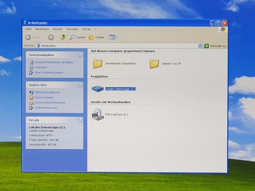Viewport: 255px width, 191px height.
Task: Click Eine Einstellung ändern link
Action: tap(49, 73)
